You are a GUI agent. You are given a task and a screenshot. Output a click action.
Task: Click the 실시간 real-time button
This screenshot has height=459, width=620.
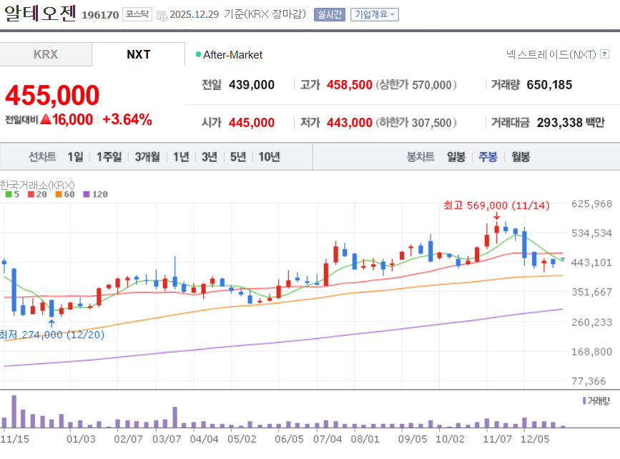(x=330, y=14)
